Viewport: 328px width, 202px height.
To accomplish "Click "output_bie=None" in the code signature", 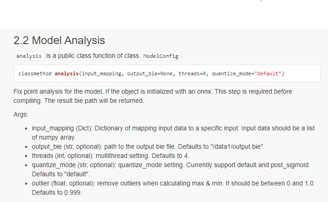I will 149,73.
